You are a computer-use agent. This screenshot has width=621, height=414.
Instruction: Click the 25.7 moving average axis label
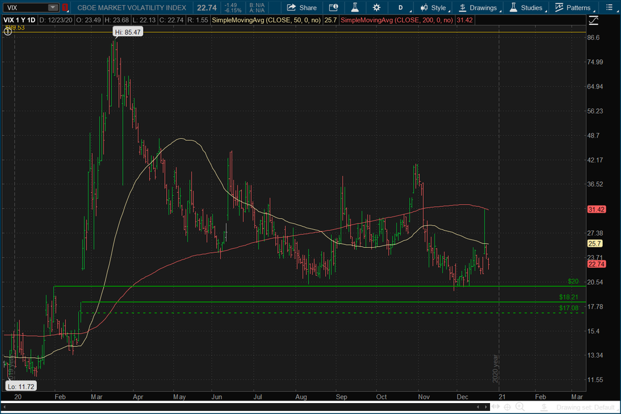[x=594, y=244]
